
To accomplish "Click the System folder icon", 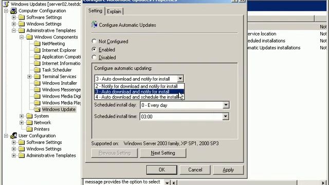I will point(29,116).
